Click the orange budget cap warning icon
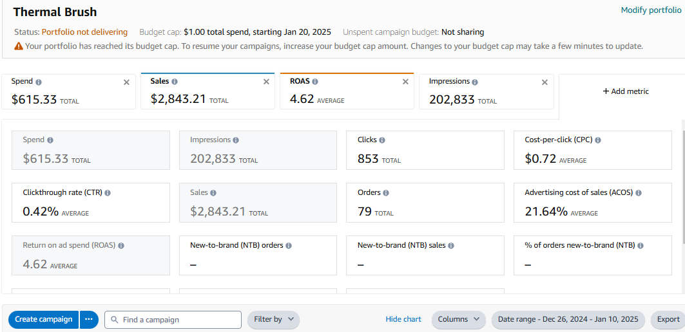Image resolution: width=685 pixels, height=332 pixels. point(18,46)
